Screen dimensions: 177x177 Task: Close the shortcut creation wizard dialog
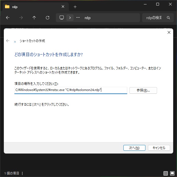click(x=169, y=32)
